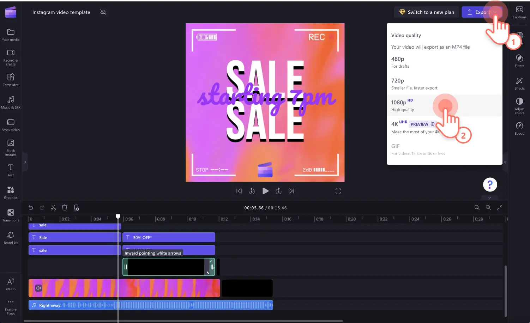Play the video preview

[x=265, y=191]
